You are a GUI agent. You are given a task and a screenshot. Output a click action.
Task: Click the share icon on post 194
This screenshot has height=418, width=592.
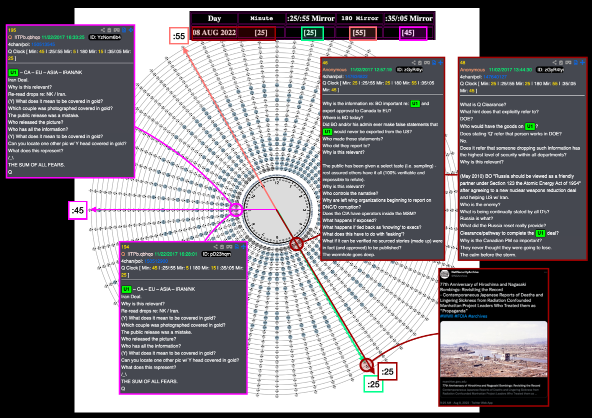click(215, 247)
